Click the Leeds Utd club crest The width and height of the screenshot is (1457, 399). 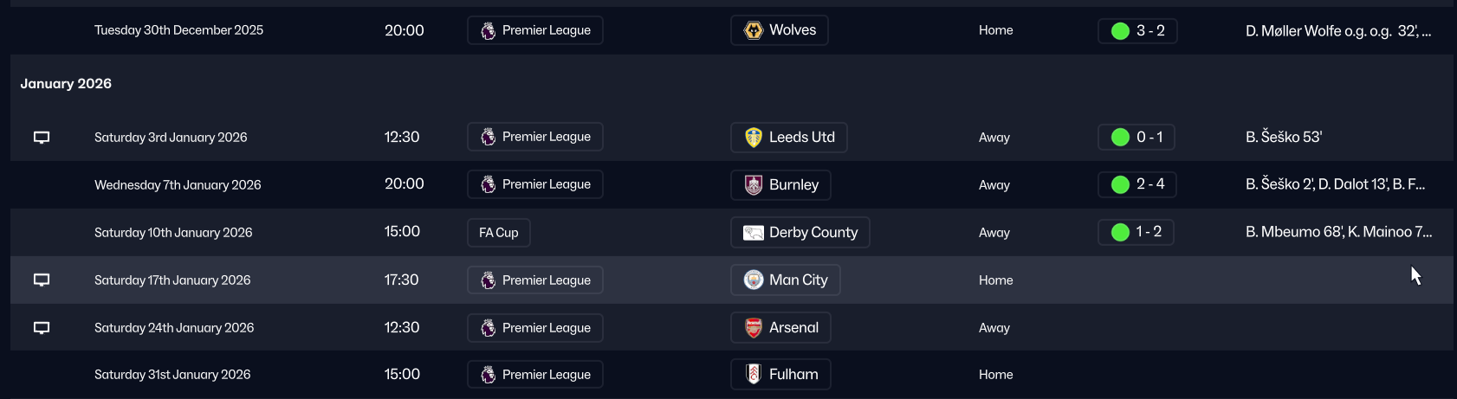(x=754, y=138)
